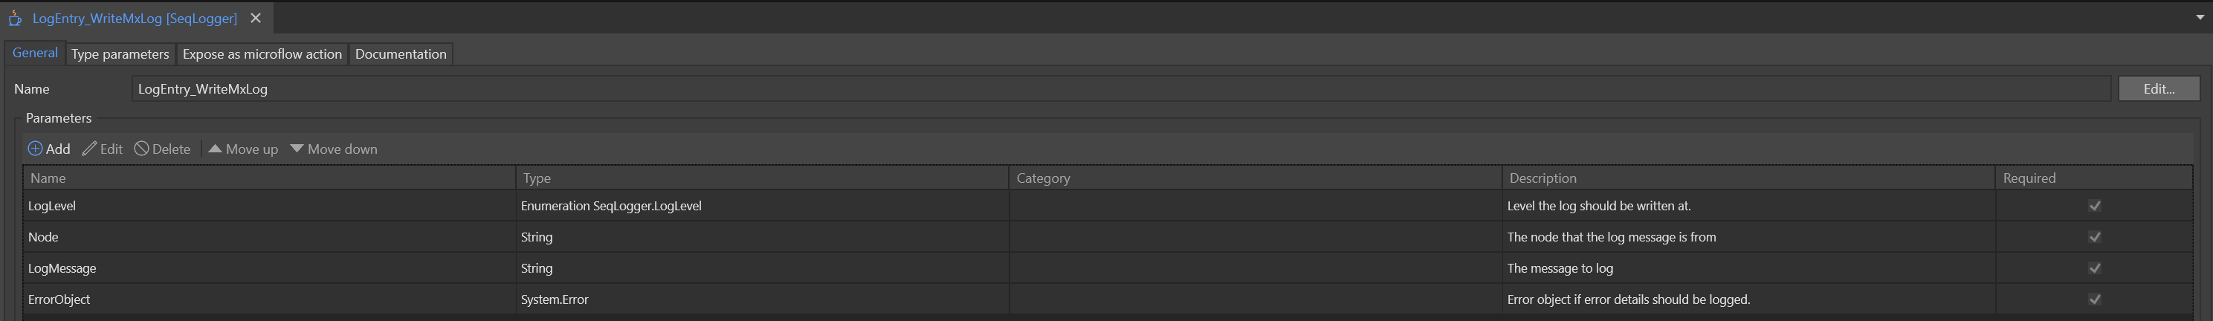Open the Expose as microflow action tab

pos(262,54)
